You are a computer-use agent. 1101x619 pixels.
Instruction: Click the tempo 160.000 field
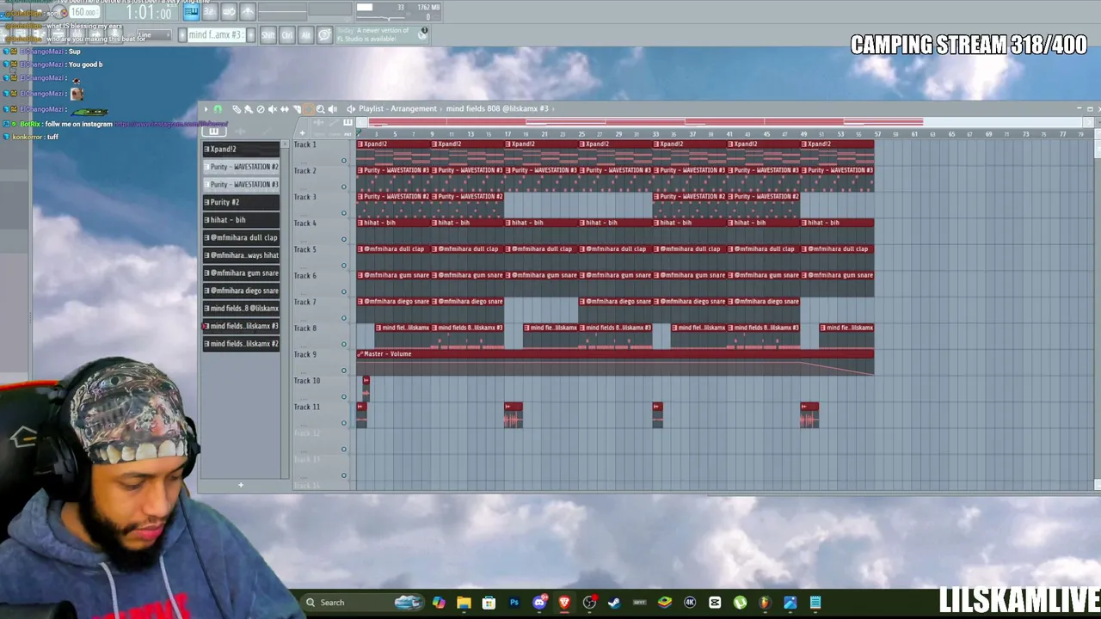(85, 13)
